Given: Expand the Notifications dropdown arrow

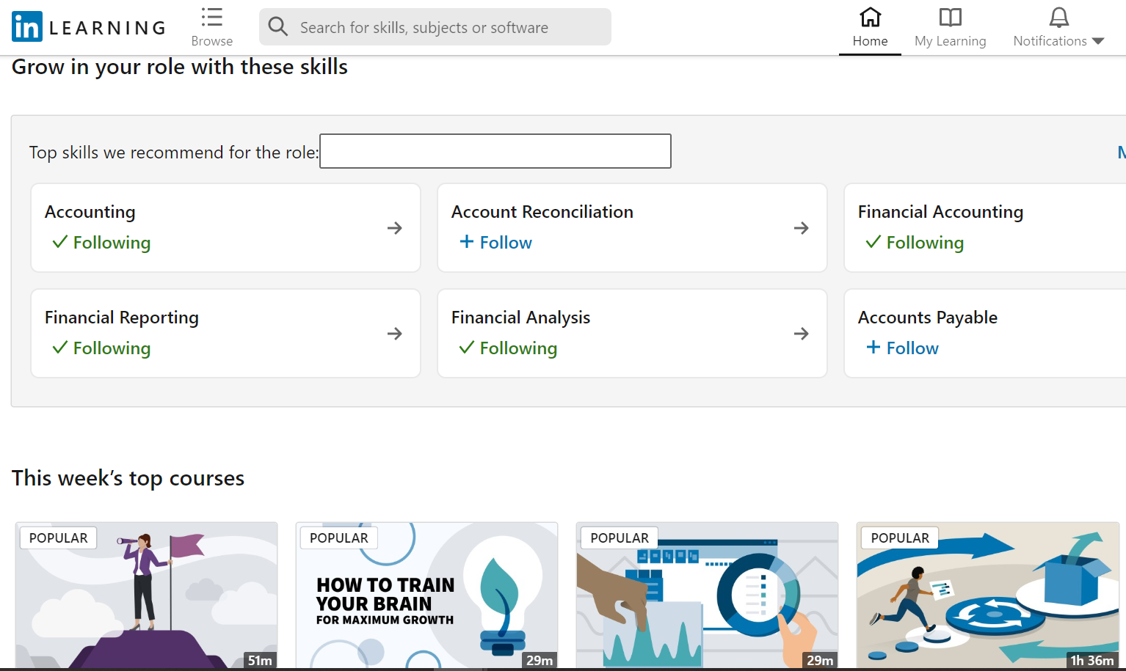Looking at the screenshot, I should click(x=1098, y=42).
